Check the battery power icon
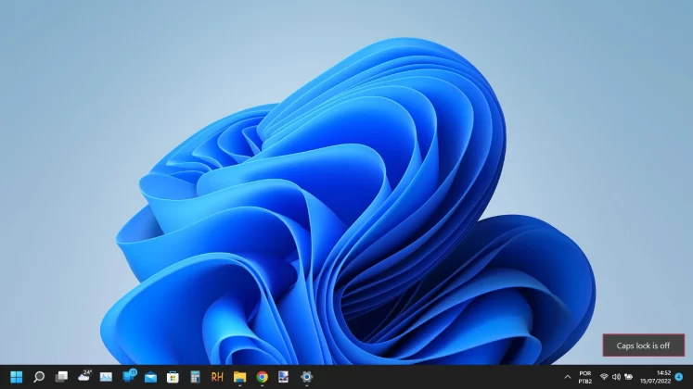693x389 pixels. click(x=628, y=377)
